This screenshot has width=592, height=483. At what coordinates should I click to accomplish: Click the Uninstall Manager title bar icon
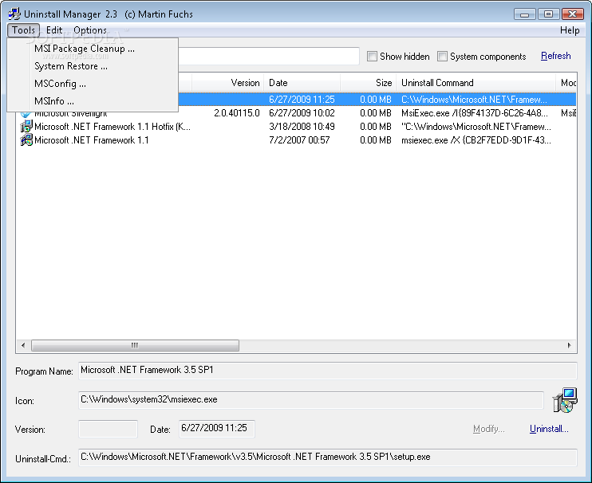[14, 14]
